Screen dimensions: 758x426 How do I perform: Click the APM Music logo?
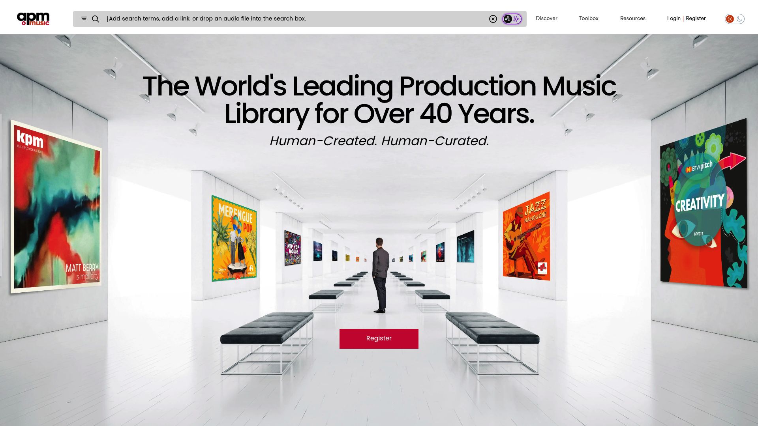(34, 19)
